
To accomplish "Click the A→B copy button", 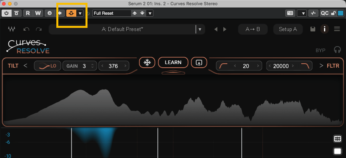I will tap(253, 29).
